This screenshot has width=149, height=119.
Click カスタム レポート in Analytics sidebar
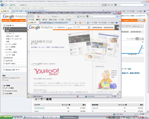[11, 70]
